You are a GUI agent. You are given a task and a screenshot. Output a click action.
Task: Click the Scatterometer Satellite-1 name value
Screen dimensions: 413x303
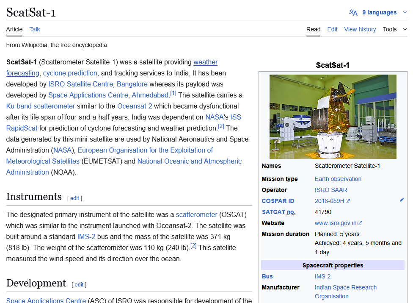347,166
